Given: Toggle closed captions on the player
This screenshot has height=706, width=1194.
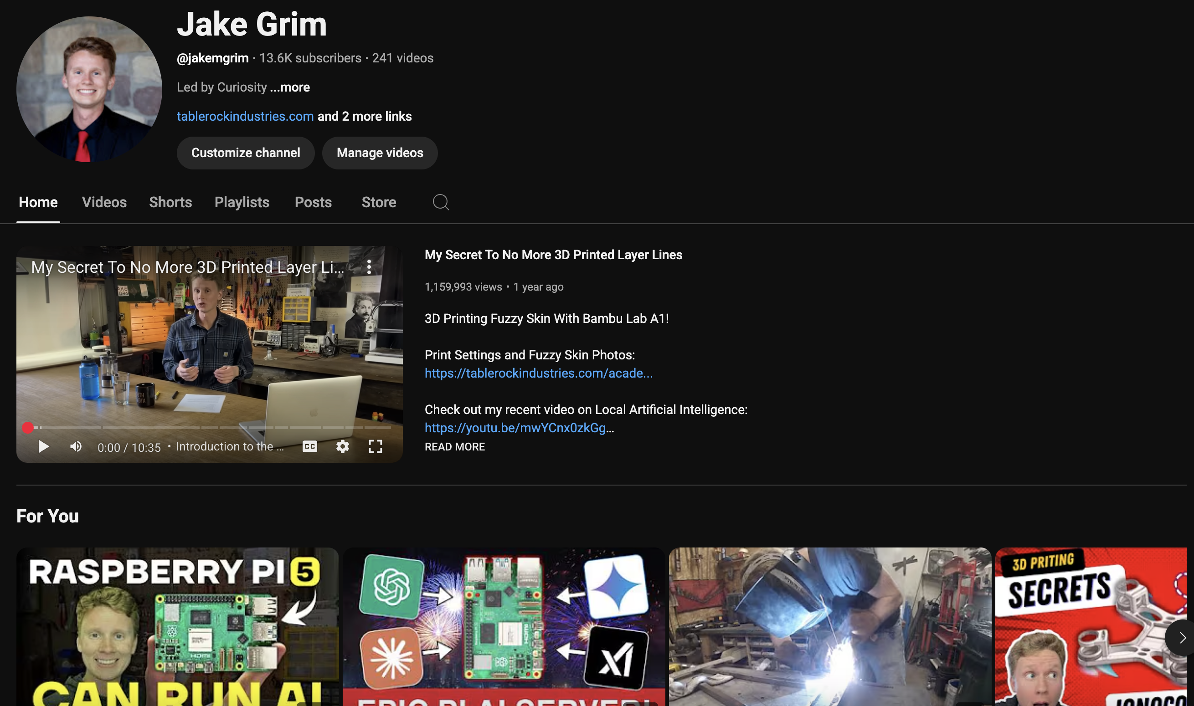Looking at the screenshot, I should point(310,446).
